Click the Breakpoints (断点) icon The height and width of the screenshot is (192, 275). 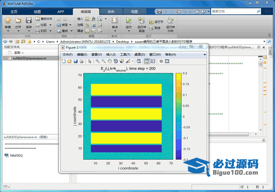[x=115, y=20]
